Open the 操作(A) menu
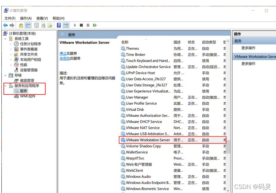Image resolution: width=276 pixels, height=193 pixels. [x=26, y=18]
